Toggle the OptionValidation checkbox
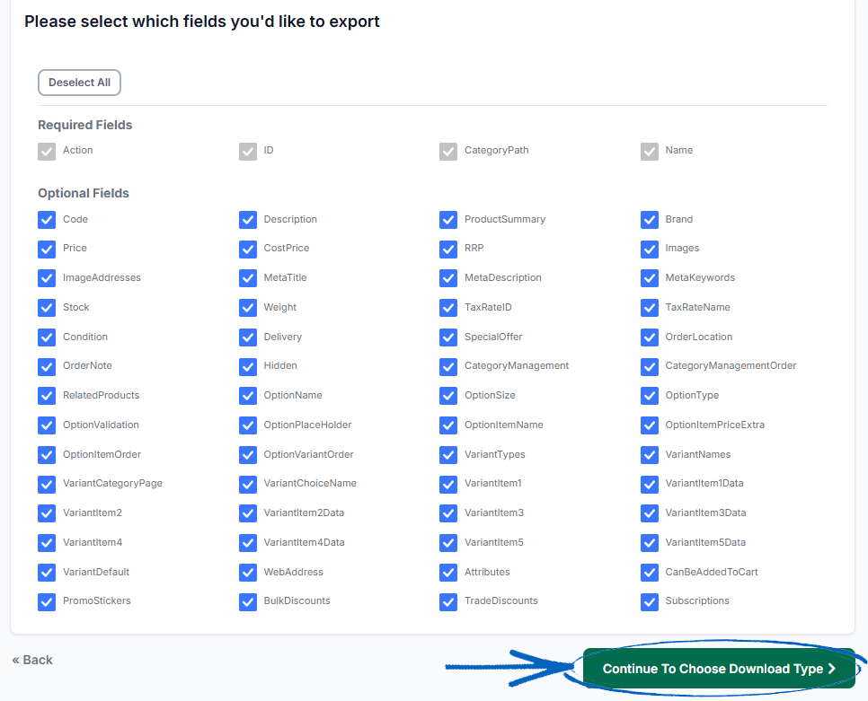The height and width of the screenshot is (701, 868). tap(47, 425)
